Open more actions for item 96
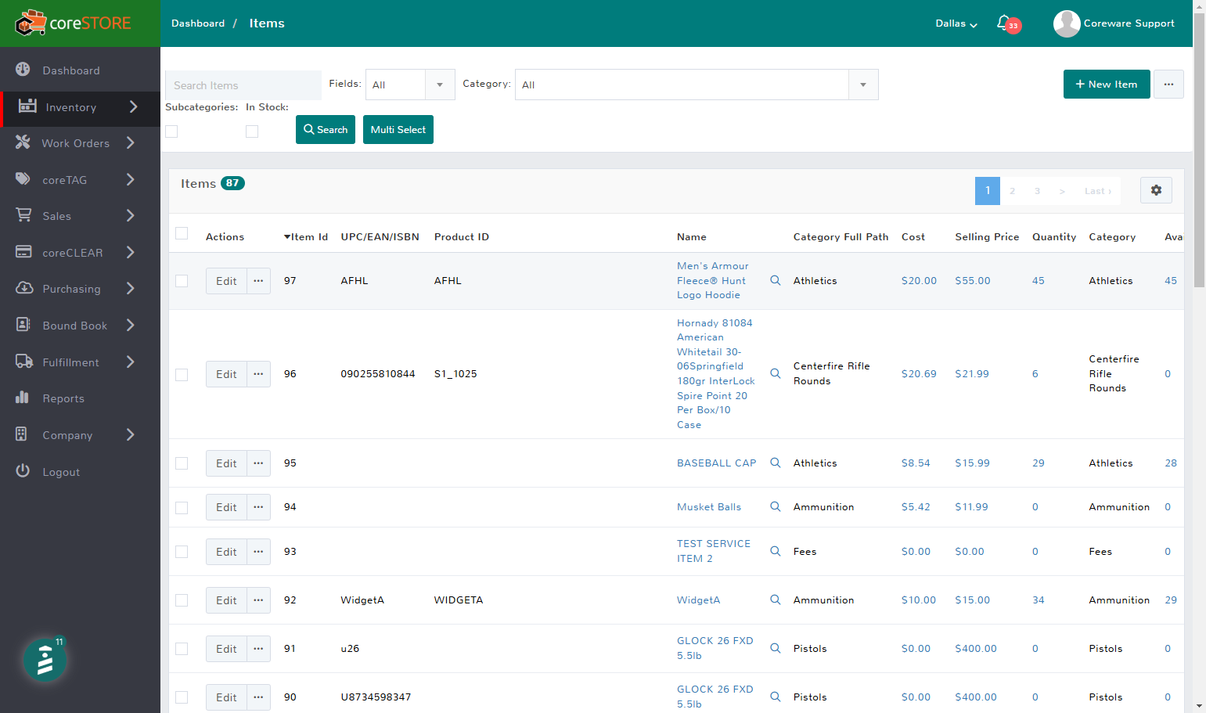This screenshot has height=713, width=1206. [258, 374]
